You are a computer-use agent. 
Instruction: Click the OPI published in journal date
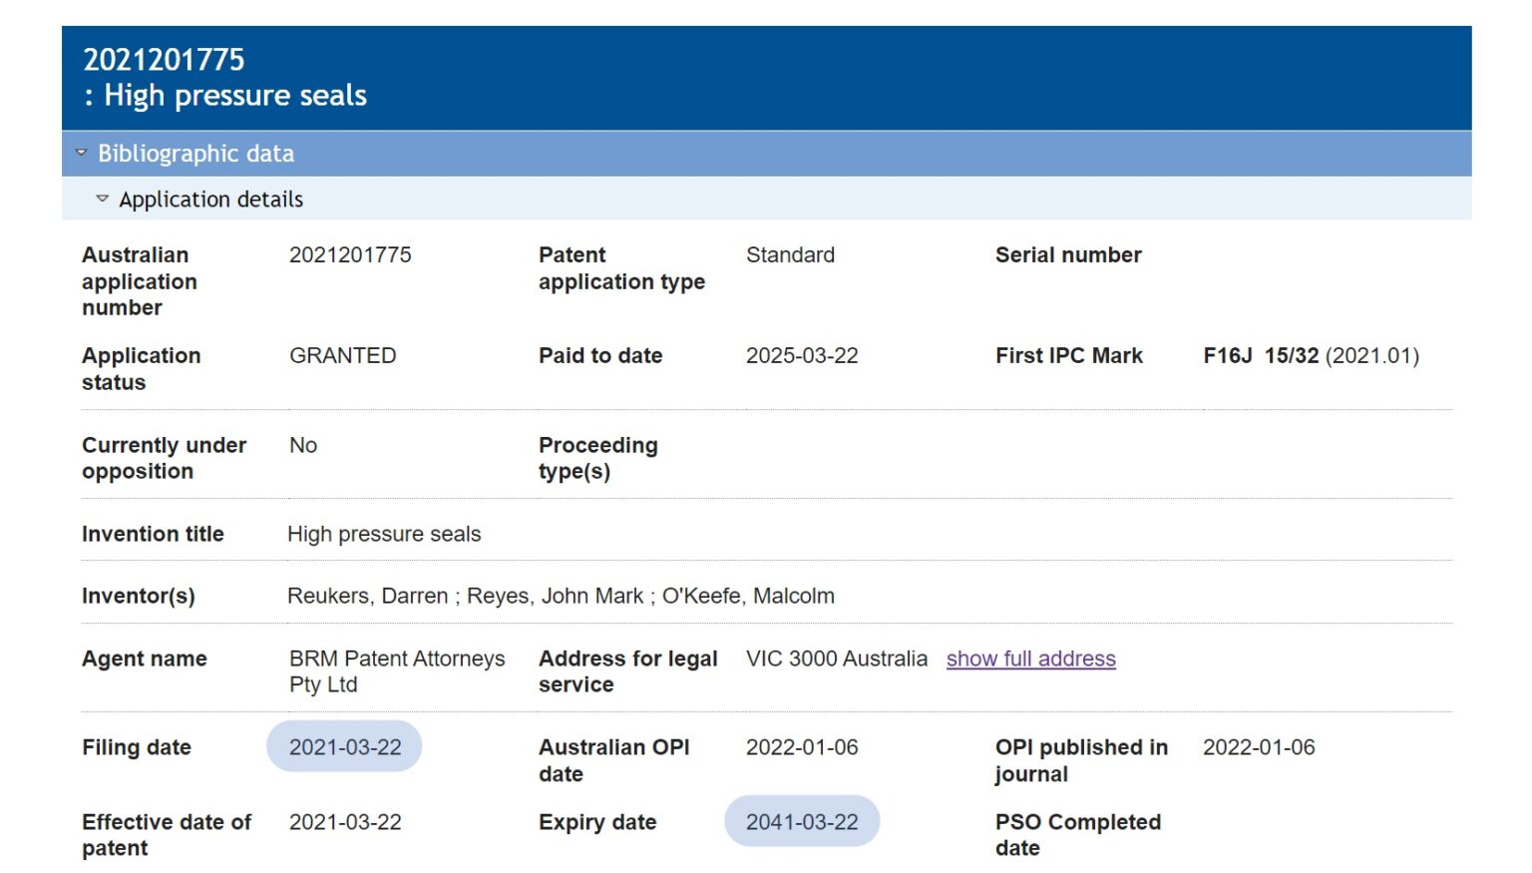(1260, 746)
